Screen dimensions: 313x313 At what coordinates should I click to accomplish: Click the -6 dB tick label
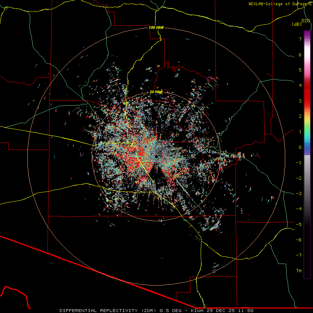pyautogui.click(x=299, y=240)
